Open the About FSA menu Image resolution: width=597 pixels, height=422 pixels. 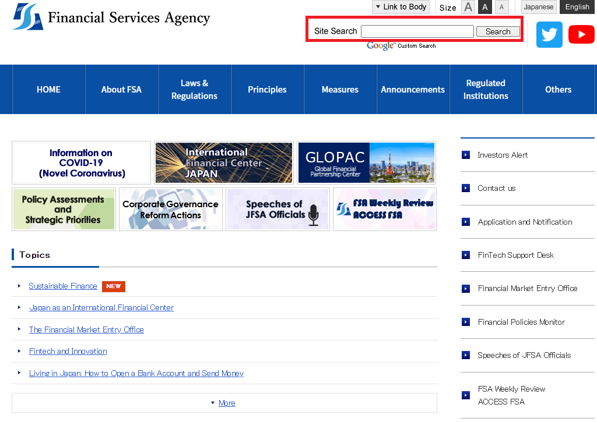point(121,89)
